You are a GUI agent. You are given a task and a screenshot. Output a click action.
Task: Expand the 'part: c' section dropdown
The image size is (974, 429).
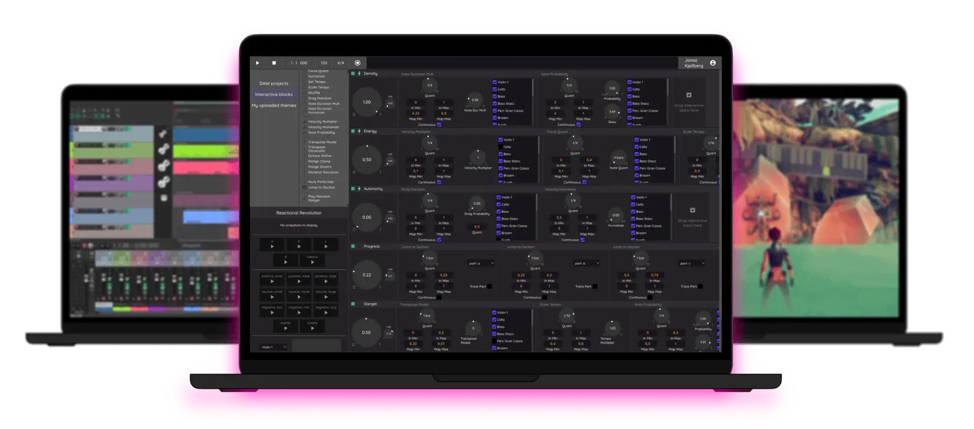[692, 263]
